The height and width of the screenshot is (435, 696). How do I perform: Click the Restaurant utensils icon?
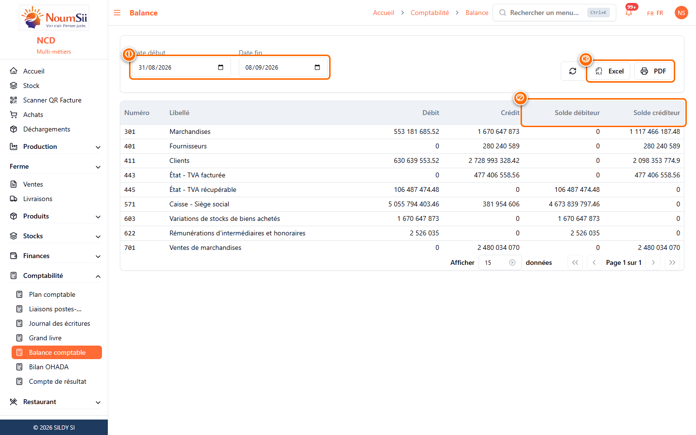14,402
